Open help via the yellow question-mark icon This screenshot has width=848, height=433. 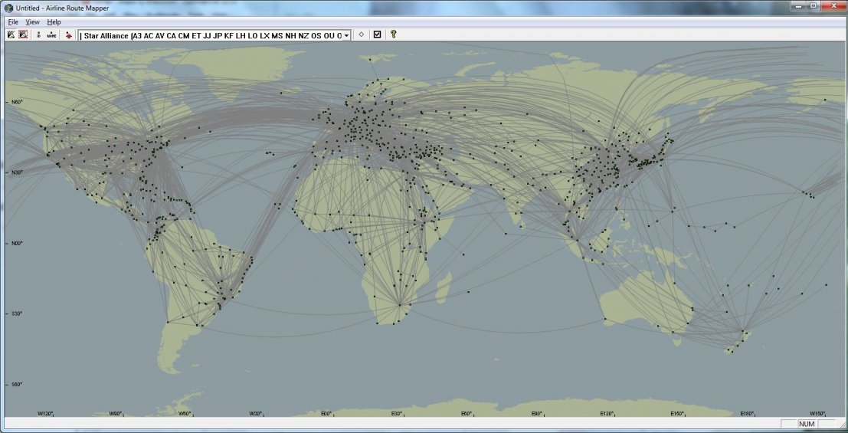(393, 34)
